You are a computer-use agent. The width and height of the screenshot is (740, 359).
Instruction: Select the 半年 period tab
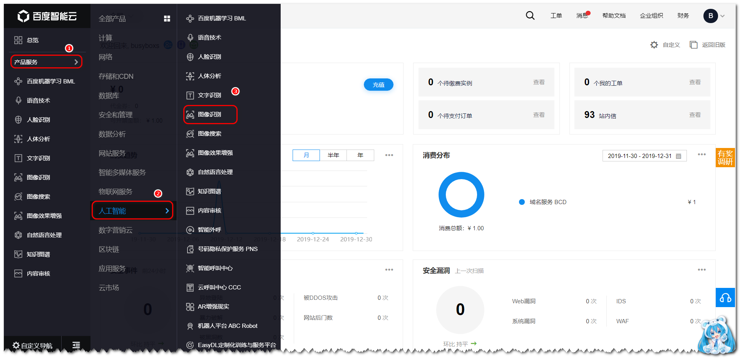tap(333, 155)
